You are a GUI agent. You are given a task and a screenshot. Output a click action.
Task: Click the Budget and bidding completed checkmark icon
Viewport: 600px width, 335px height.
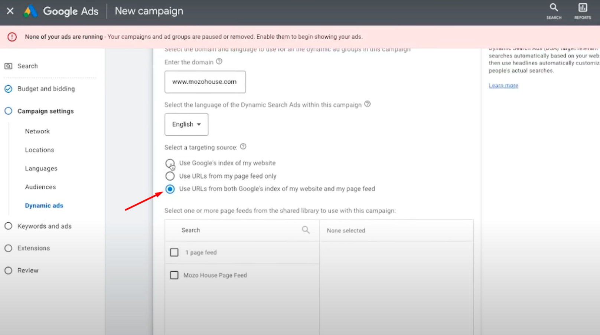(x=8, y=89)
